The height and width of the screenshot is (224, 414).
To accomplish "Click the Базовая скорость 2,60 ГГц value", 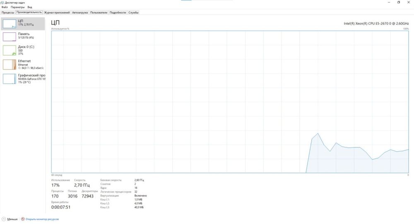I will point(139,180).
